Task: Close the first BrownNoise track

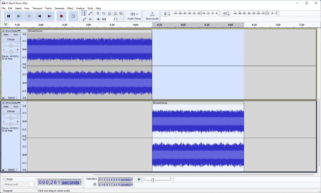Action: [3, 31]
